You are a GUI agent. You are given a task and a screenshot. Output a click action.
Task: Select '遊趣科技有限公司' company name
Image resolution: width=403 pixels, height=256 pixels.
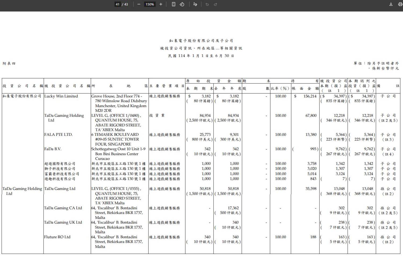60,179
